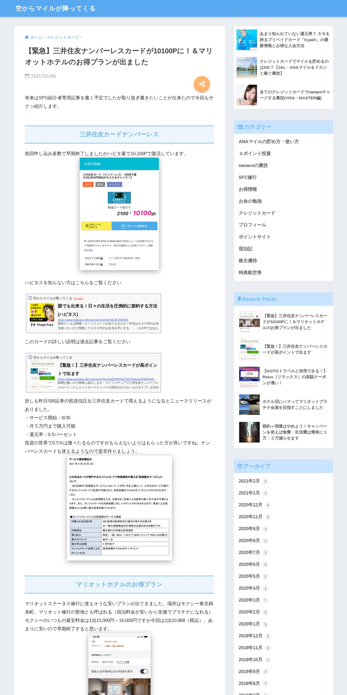
Task: Select category プロフィール
Action: (x=252, y=225)
